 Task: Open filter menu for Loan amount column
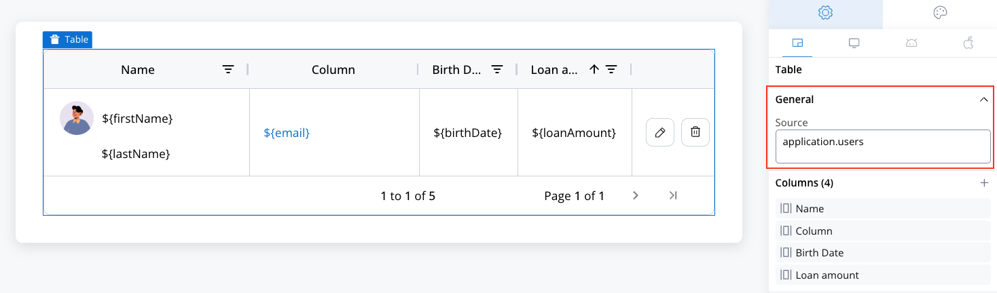(611, 69)
